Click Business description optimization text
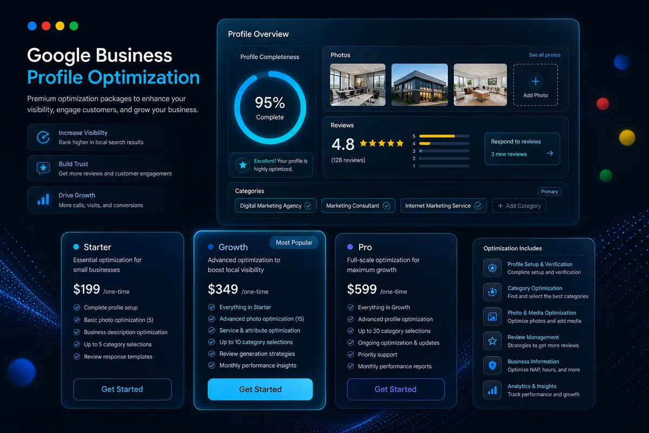649x433 pixels. coord(125,332)
